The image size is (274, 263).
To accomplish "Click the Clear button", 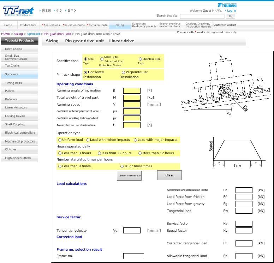I will [x=169, y=175].
